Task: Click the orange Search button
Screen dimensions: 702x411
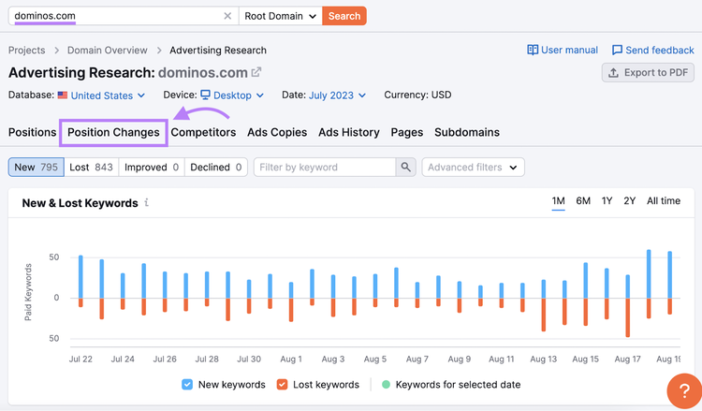Action: click(x=344, y=16)
